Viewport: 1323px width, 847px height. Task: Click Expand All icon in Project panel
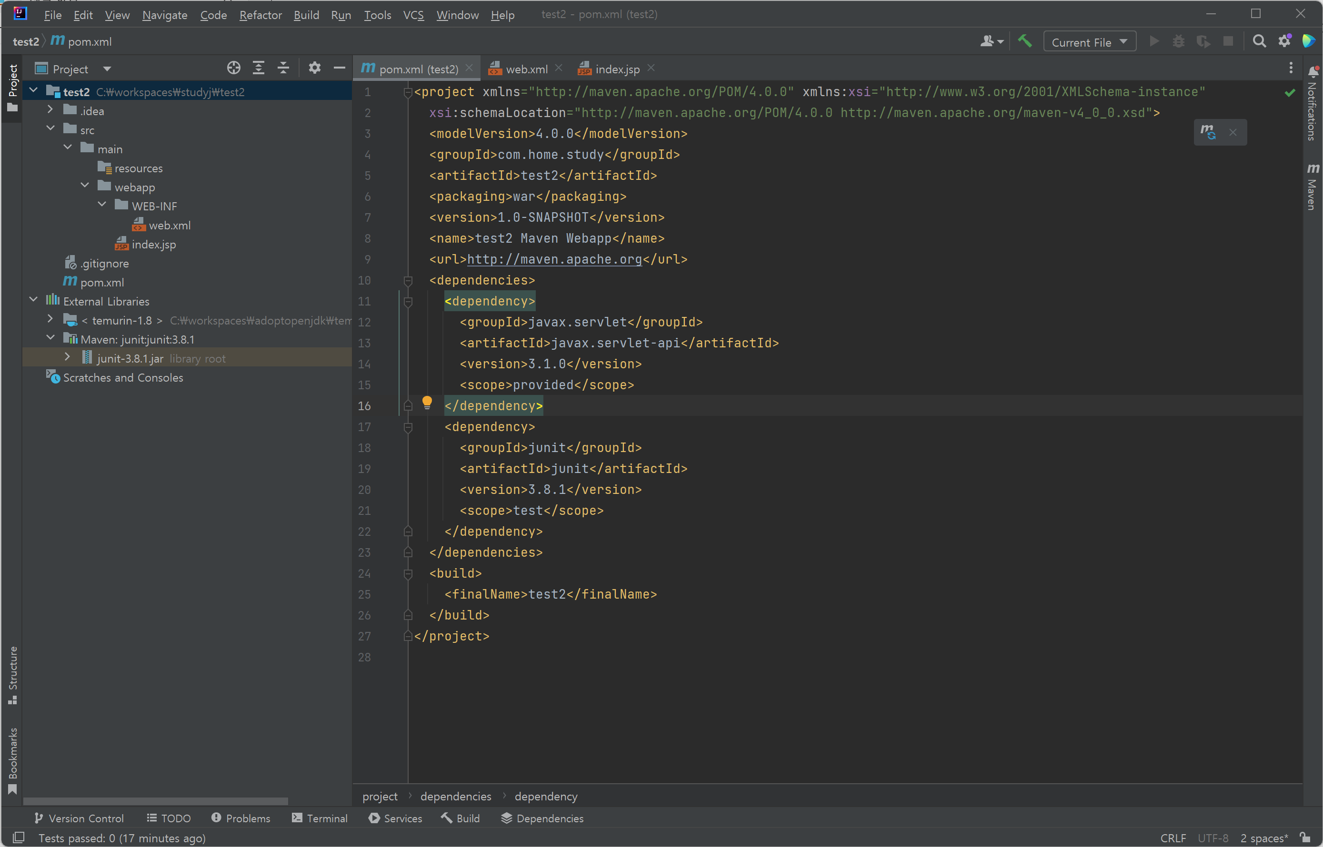(x=258, y=68)
